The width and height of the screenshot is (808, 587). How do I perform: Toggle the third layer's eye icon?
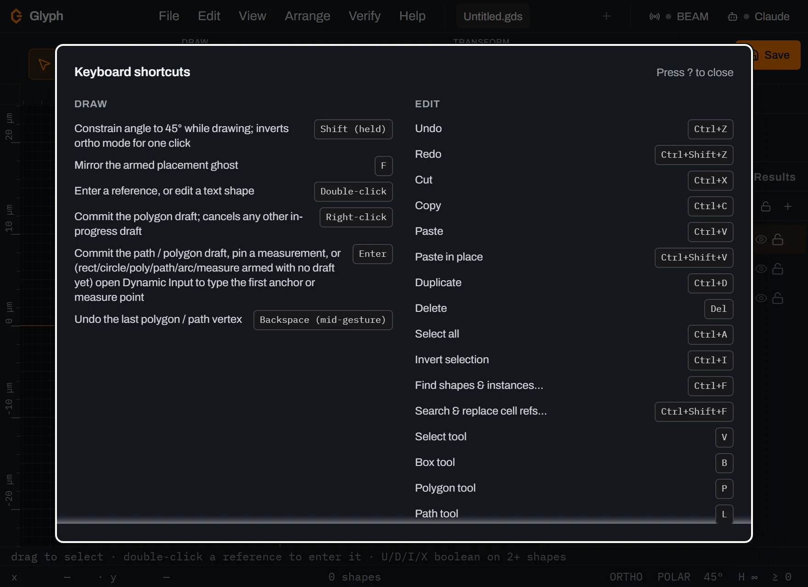tap(761, 298)
